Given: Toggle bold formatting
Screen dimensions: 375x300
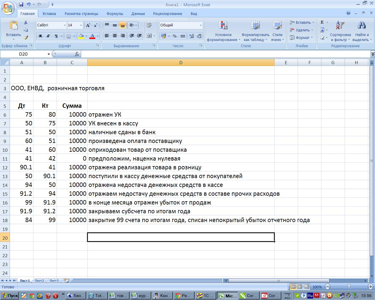Looking at the screenshot, I should [x=40, y=36].
